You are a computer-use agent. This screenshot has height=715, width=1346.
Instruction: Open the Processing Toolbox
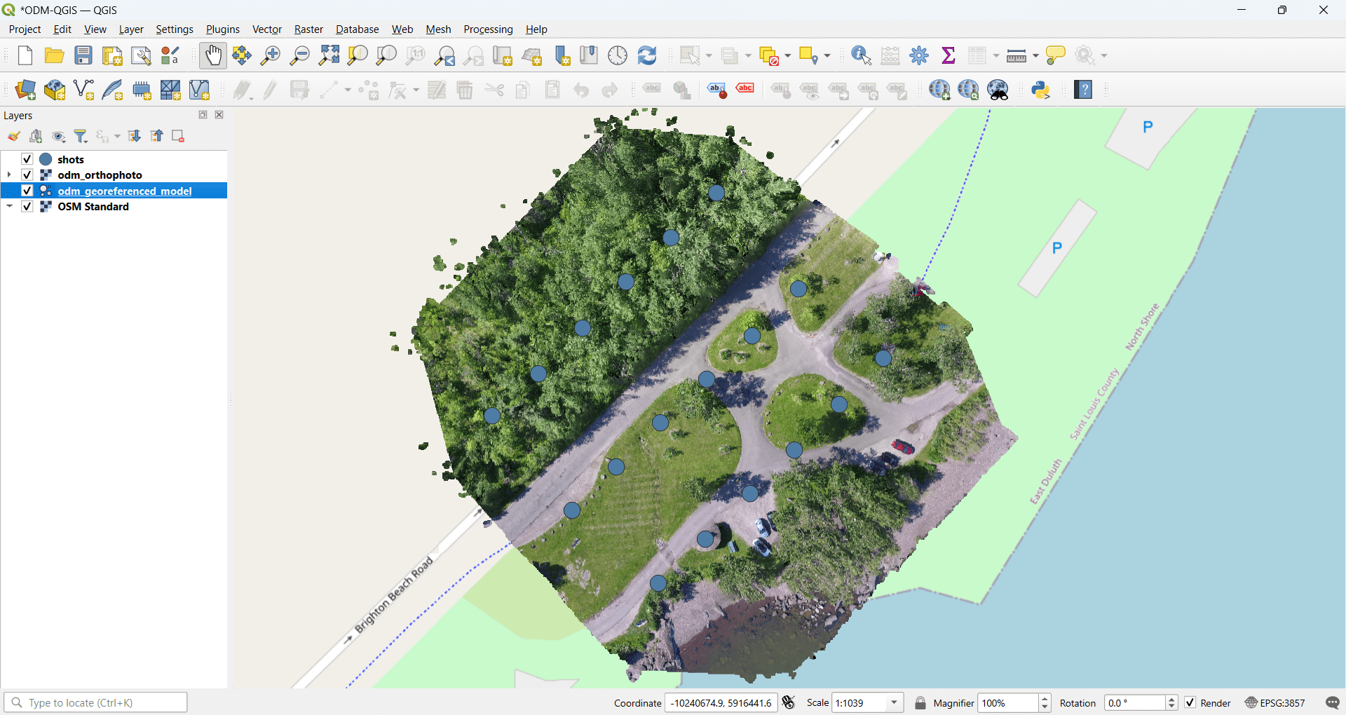tap(919, 55)
